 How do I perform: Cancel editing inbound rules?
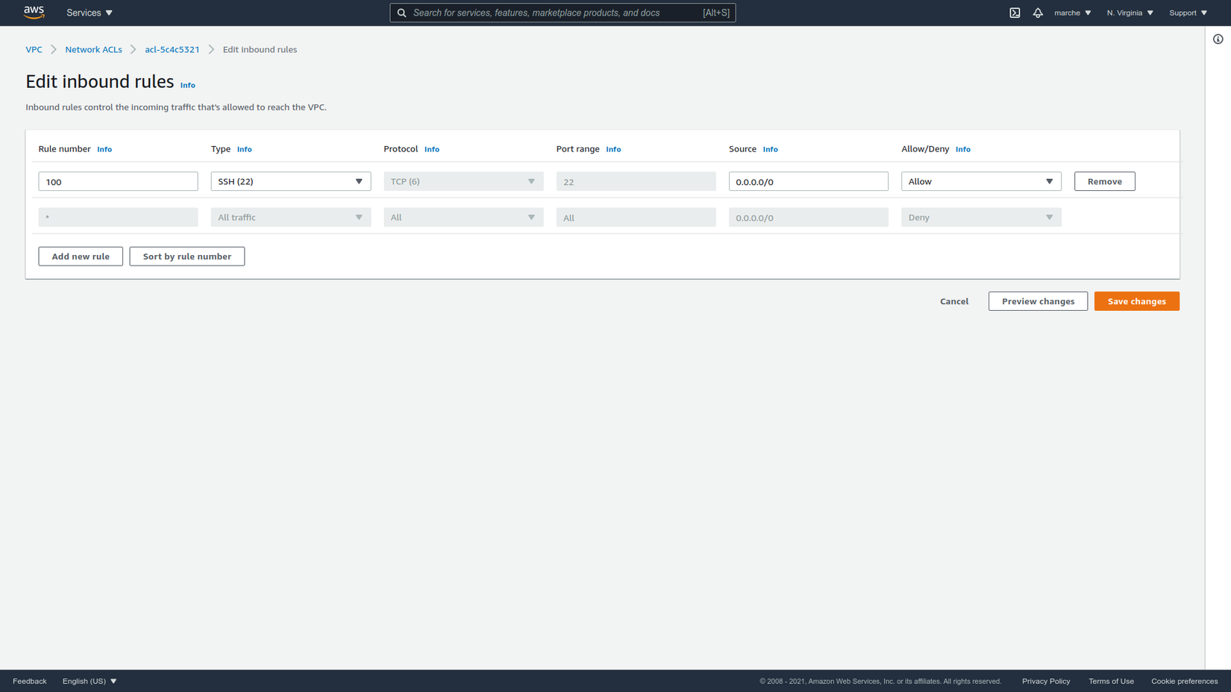point(954,301)
